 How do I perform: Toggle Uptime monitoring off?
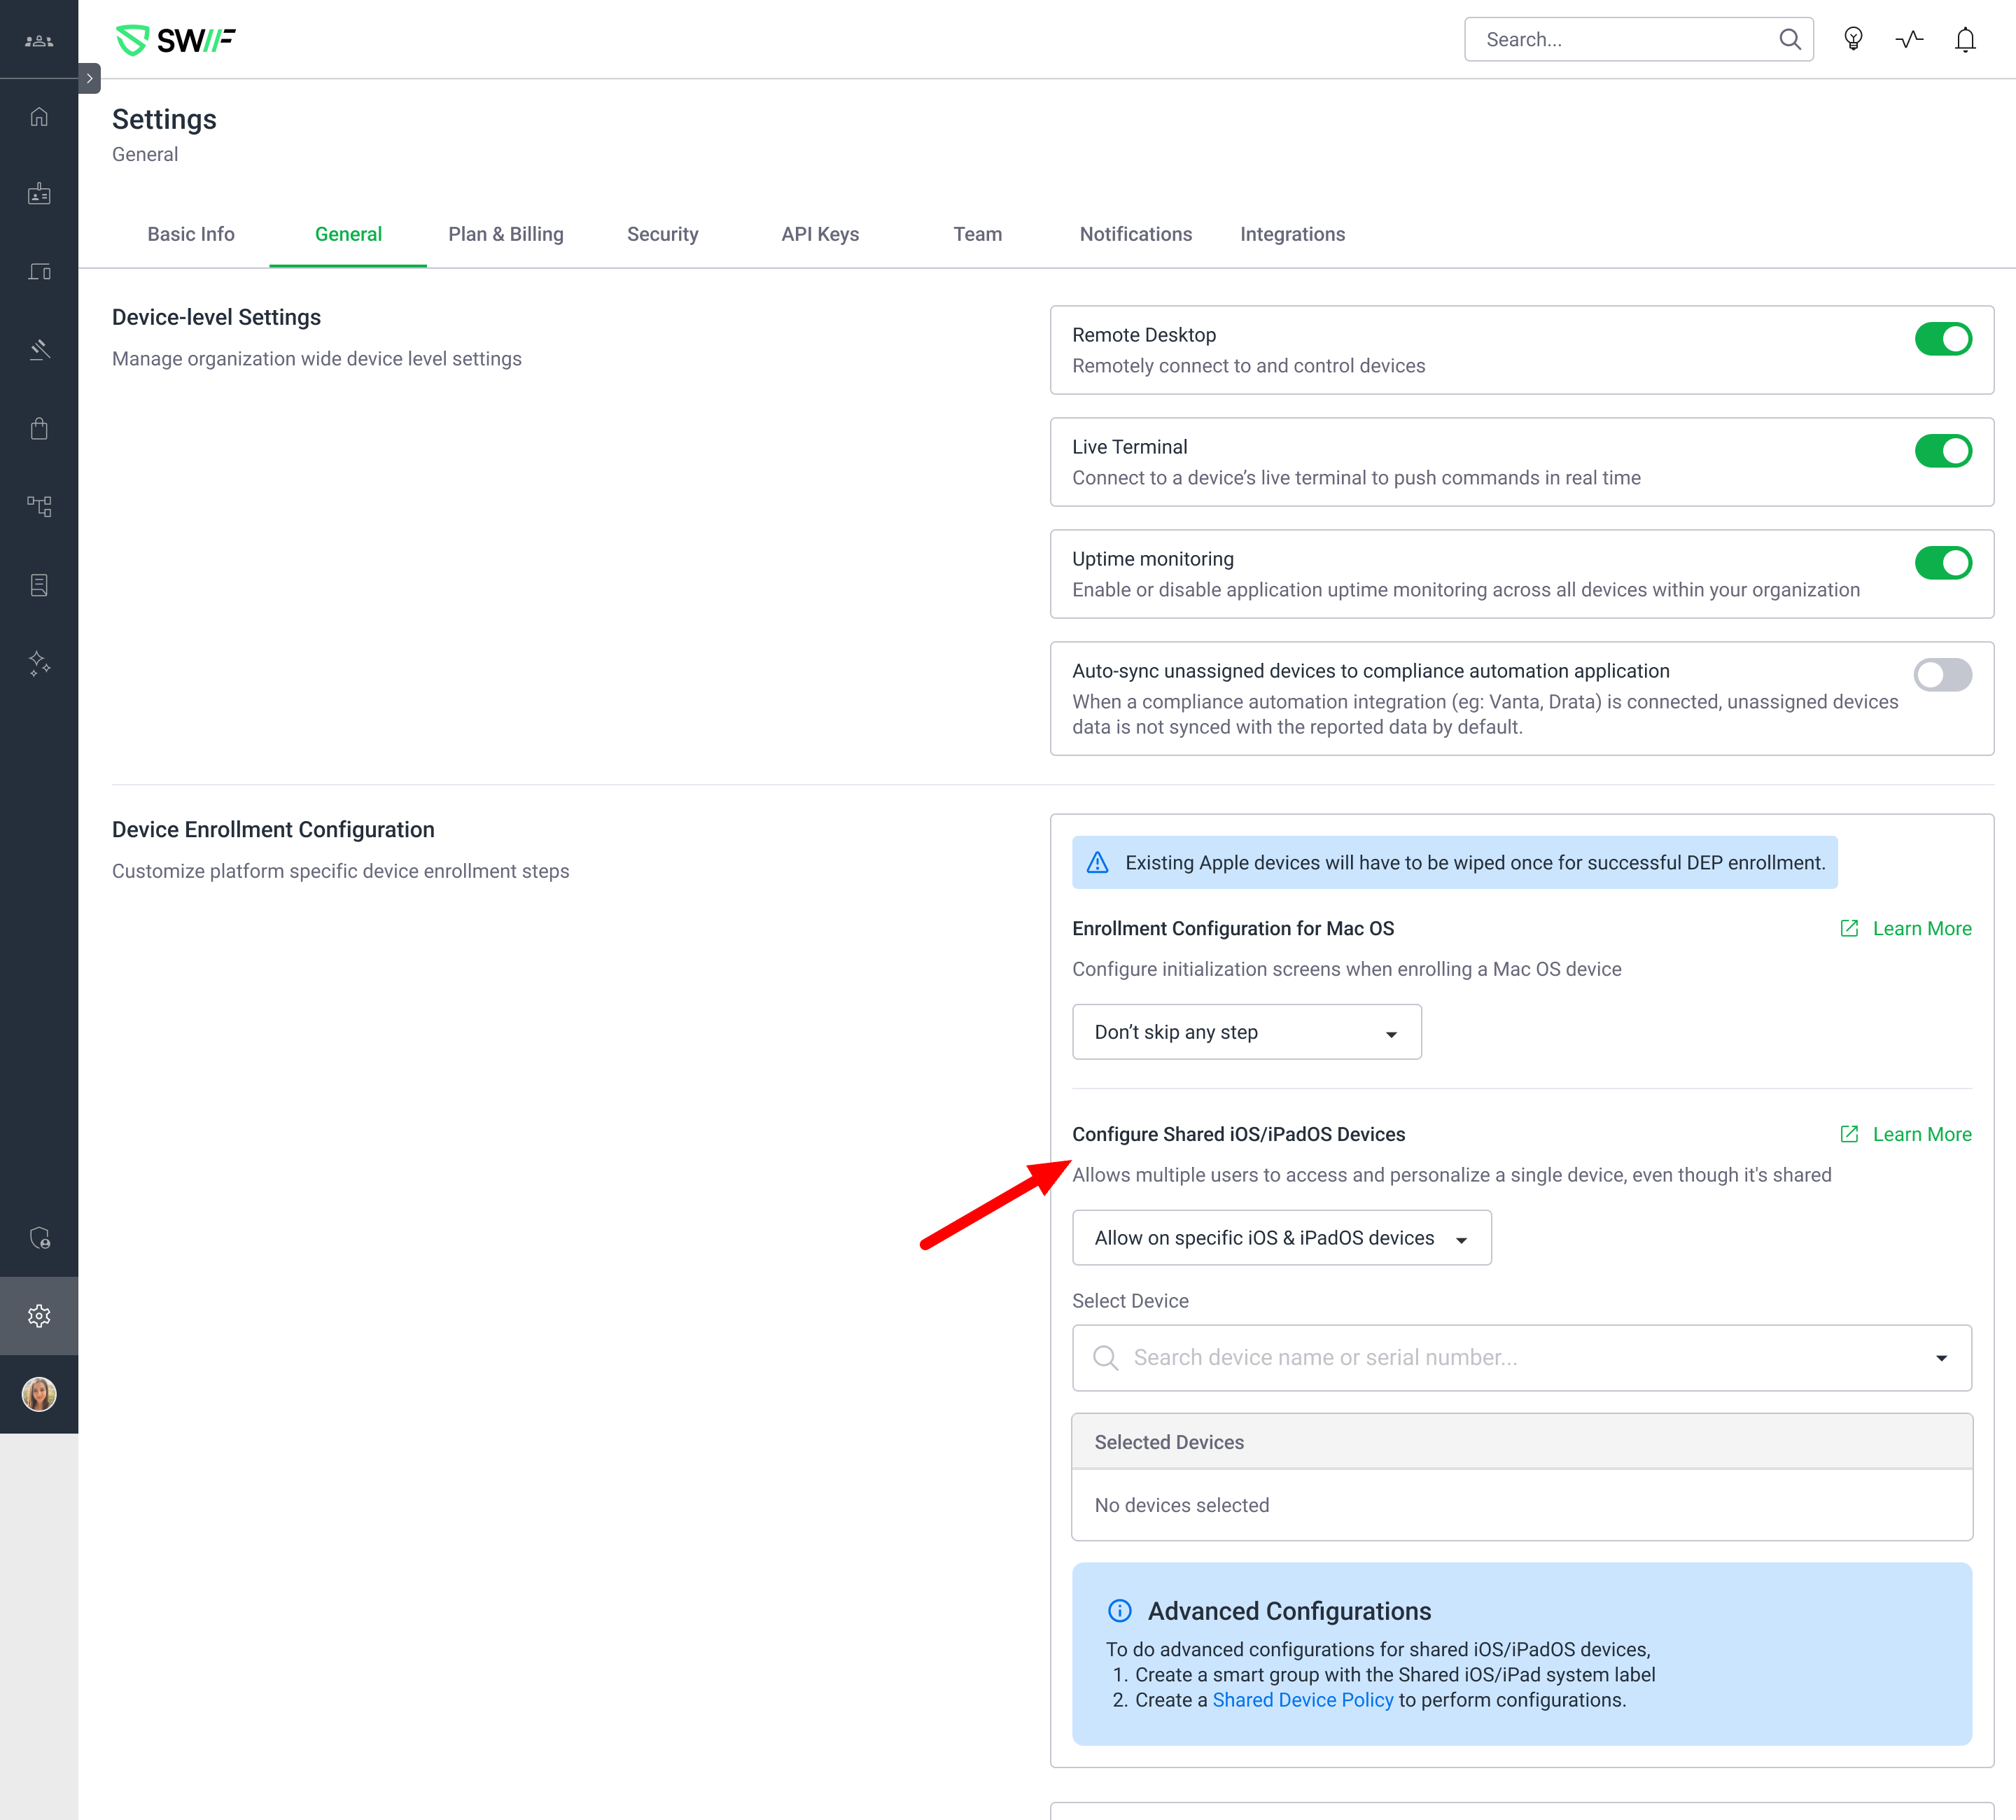pos(1942,563)
